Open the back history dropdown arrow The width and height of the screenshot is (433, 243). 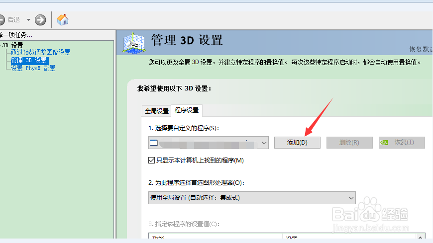coord(28,20)
